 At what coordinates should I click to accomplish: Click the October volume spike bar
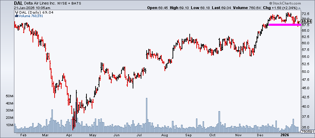[219, 122]
